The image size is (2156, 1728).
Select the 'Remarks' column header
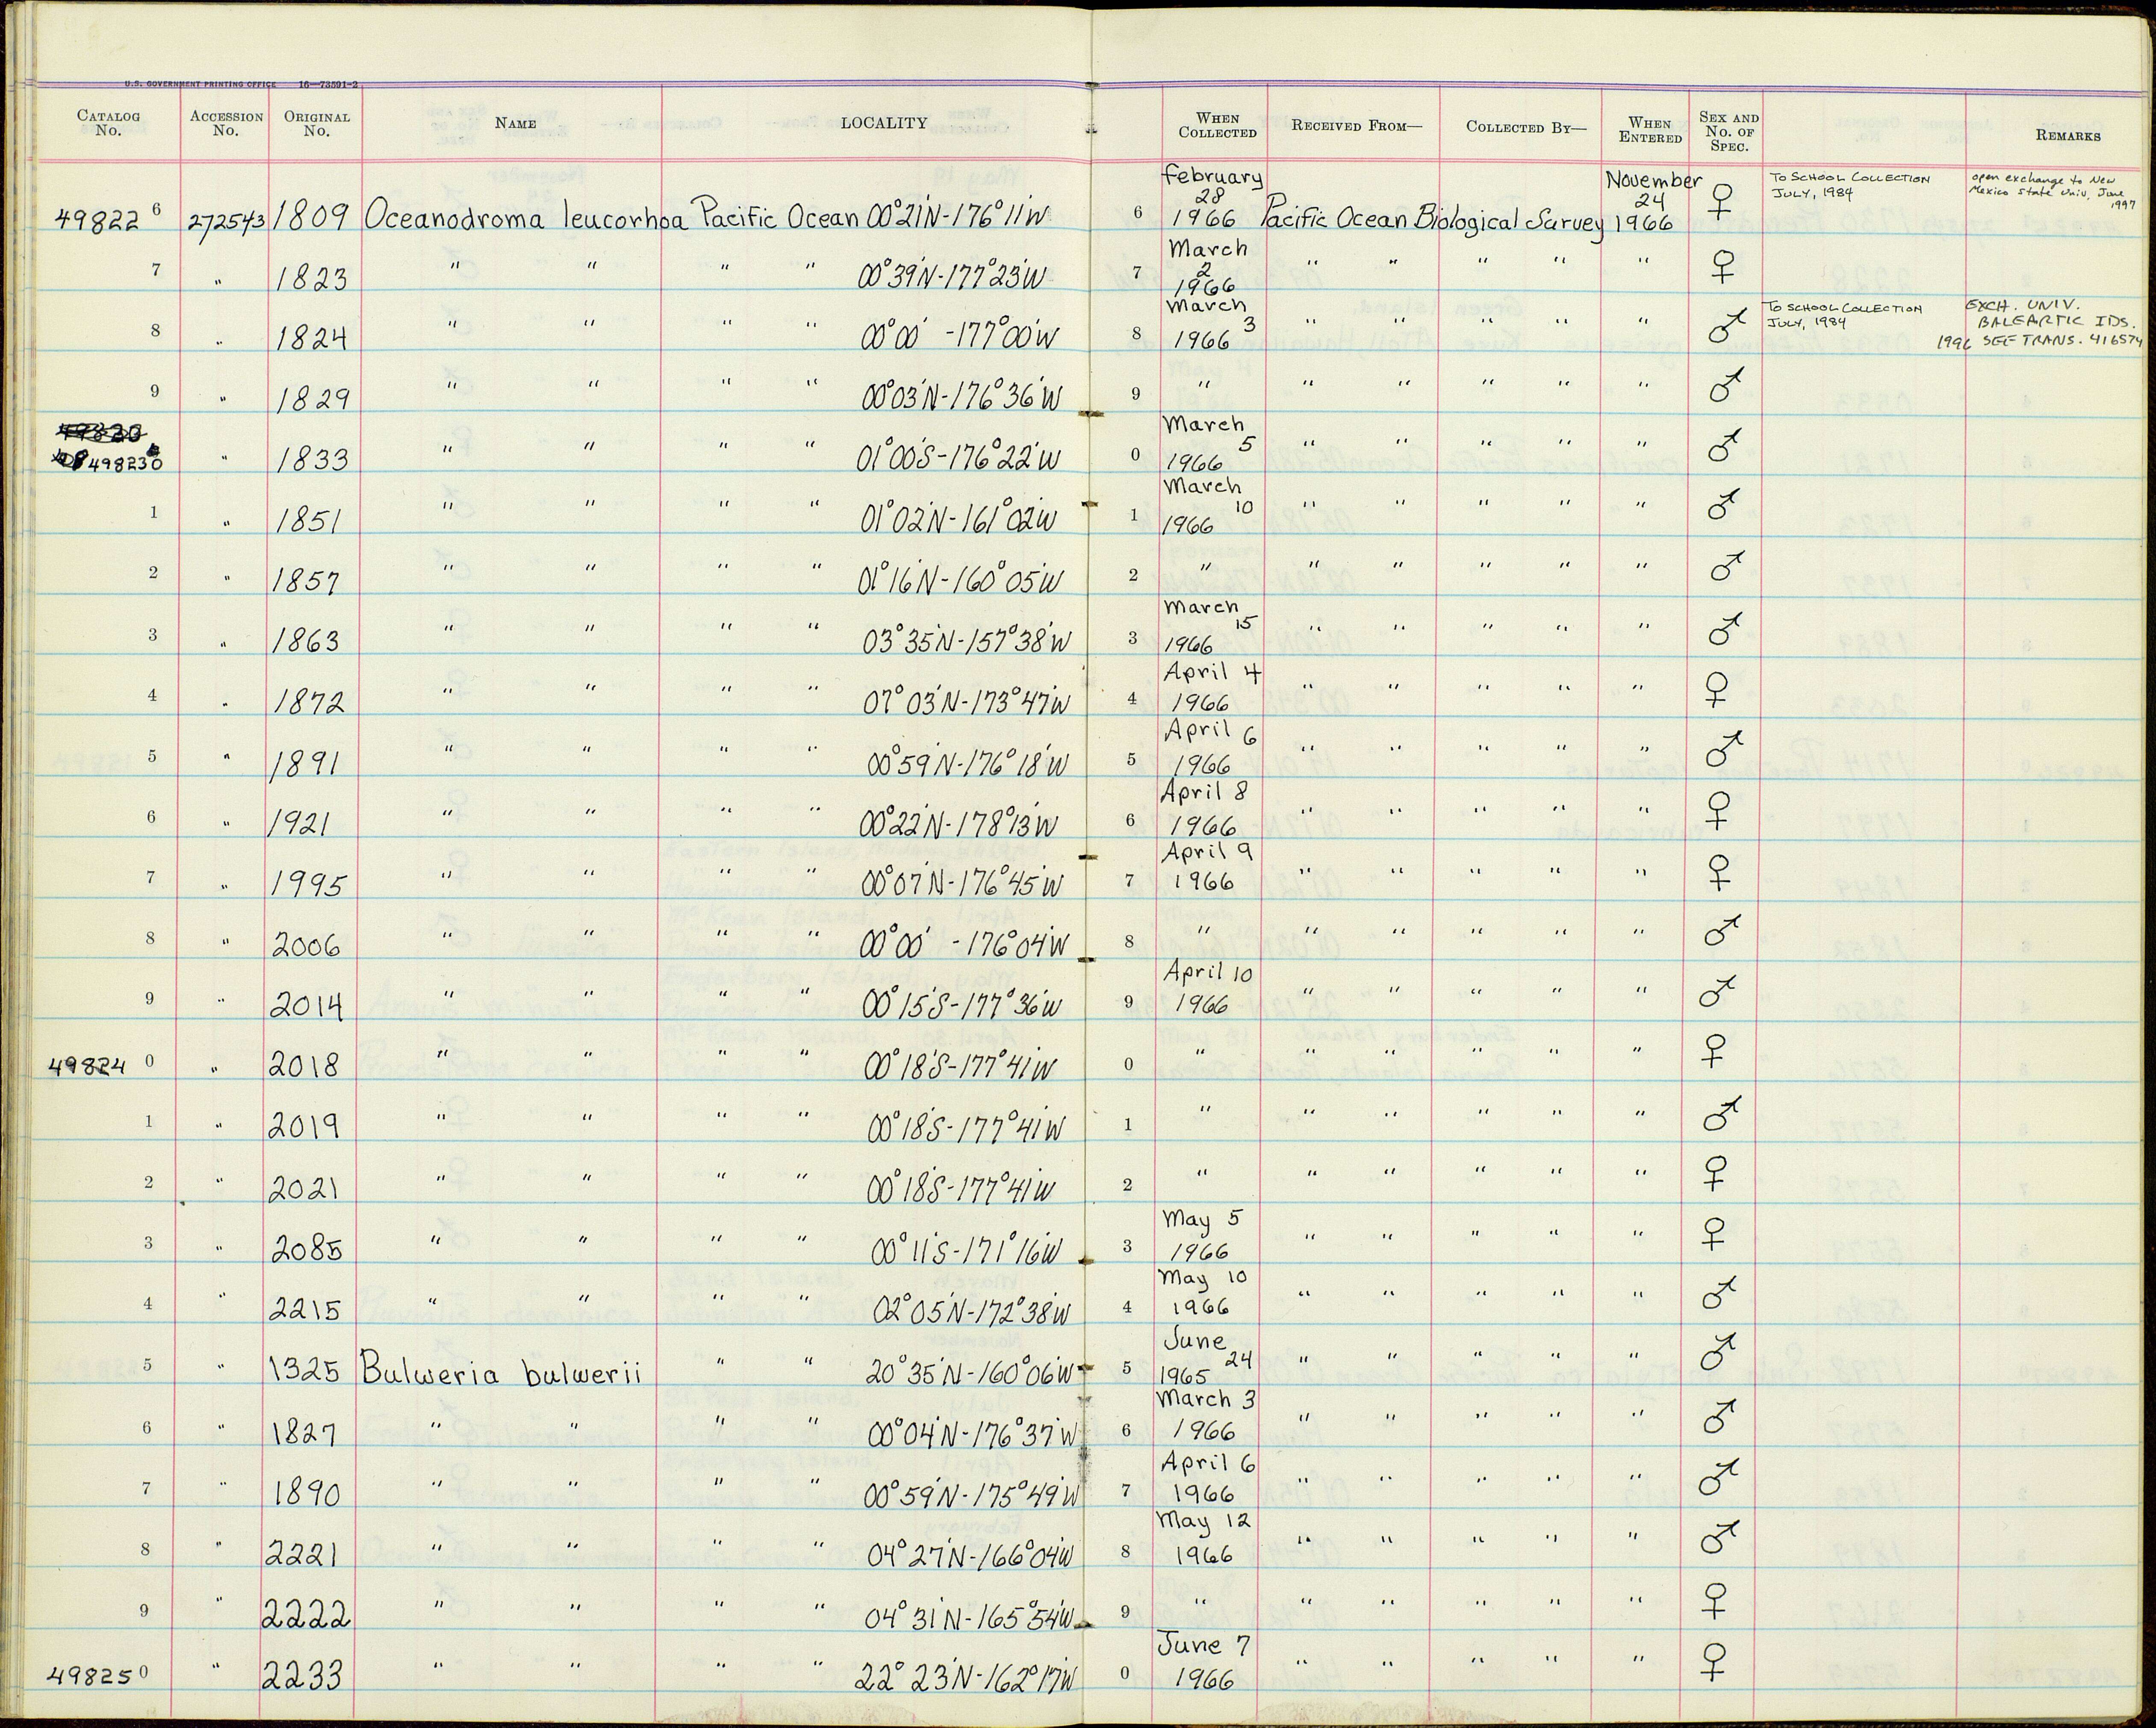point(2067,135)
